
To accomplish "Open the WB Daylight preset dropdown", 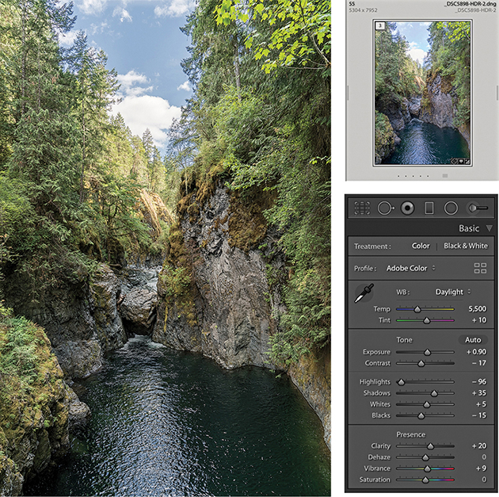I will (x=453, y=292).
